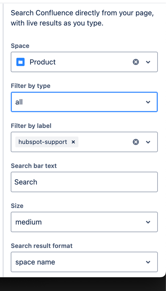
Task: Click the chevron arrow in Size field
Action: click(x=148, y=222)
